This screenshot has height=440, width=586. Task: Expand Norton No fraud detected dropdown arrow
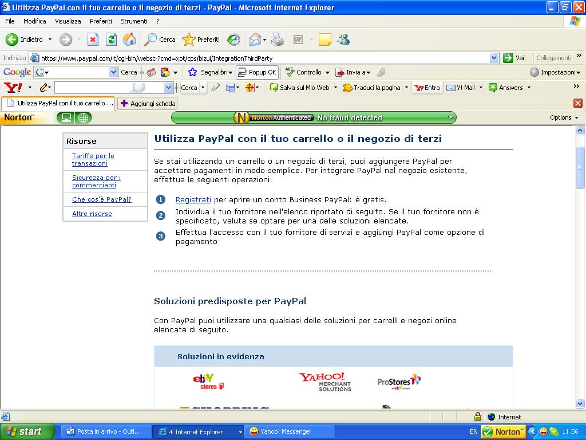click(451, 117)
